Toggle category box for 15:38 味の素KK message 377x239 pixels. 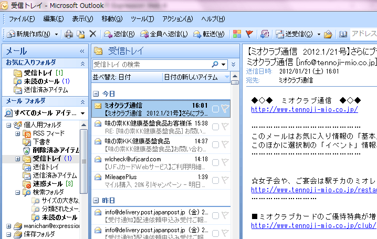215,127
